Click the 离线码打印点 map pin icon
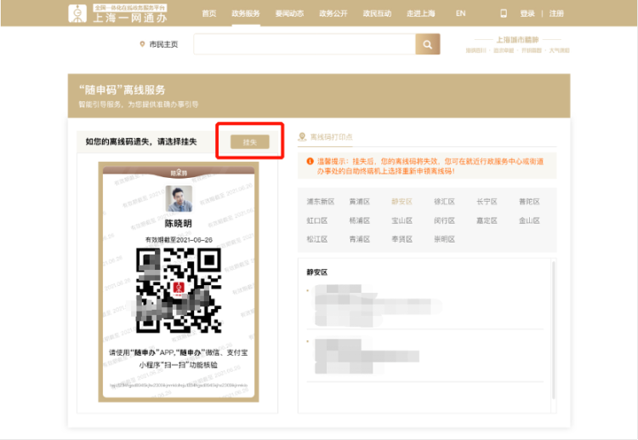The width and height of the screenshot is (638, 440). (302, 137)
